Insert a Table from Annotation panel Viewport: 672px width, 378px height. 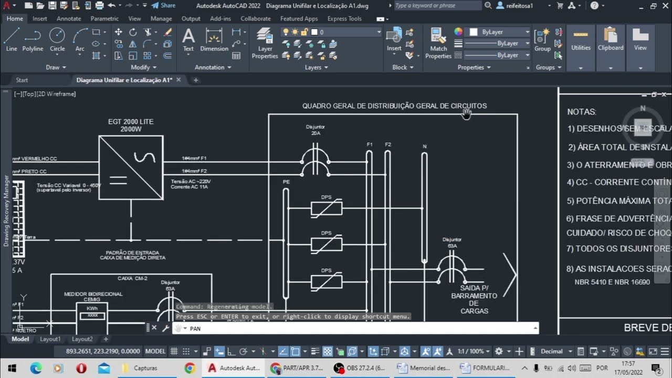pos(236,56)
